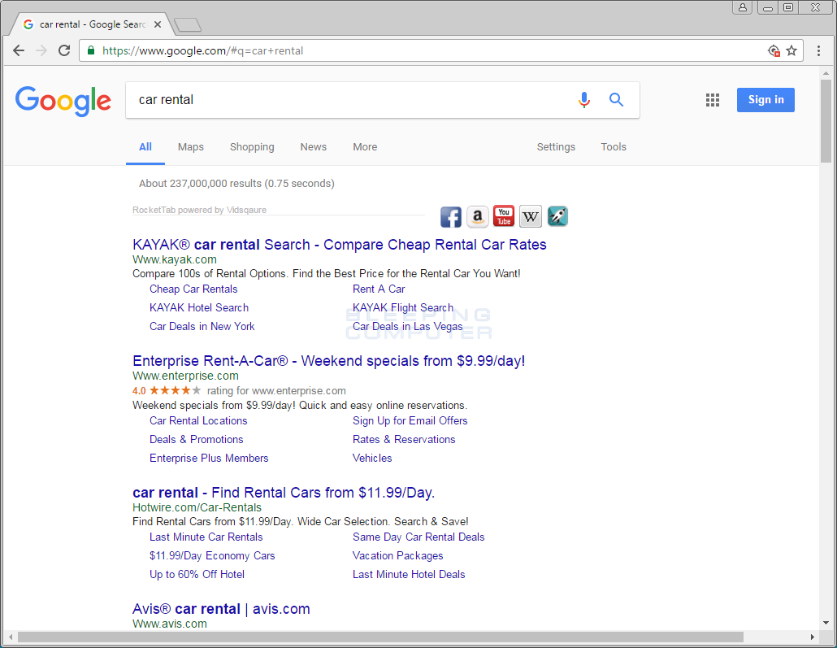Viewport: 837px width, 648px height.
Task: Click the horizontal scrollbar right arrow
Action: pyautogui.click(x=813, y=637)
